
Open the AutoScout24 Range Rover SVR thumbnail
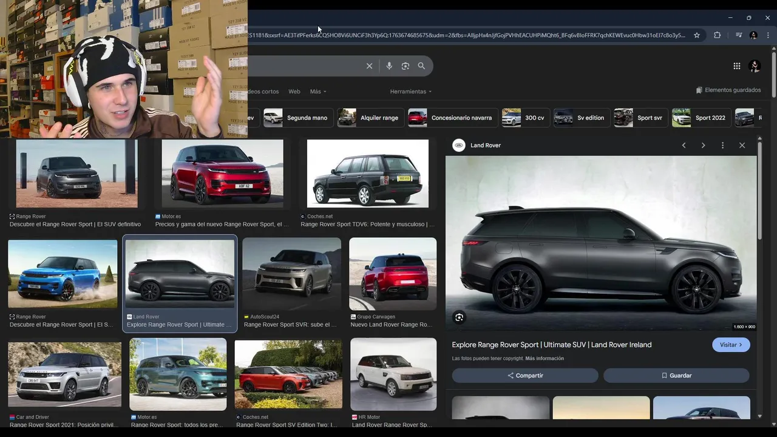click(291, 274)
